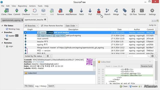Open the Commit toolbar button
The height and width of the screenshot is (90, 160).
click(x=17, y=10)
